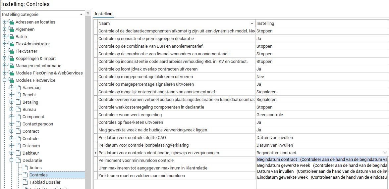389x189 pixels.
Task: Collapse the Declaratie tree branch
Action: click(x=11, y=161)
